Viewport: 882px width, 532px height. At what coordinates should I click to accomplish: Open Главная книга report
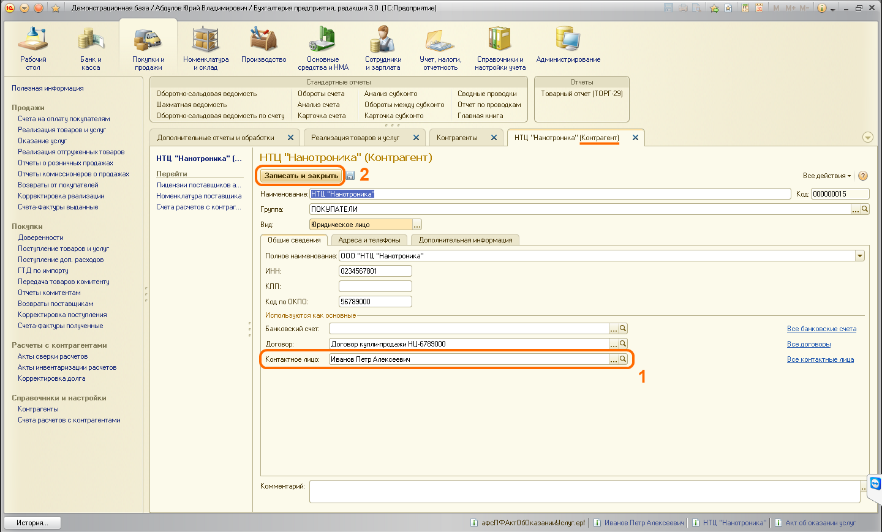click(480, 116)
